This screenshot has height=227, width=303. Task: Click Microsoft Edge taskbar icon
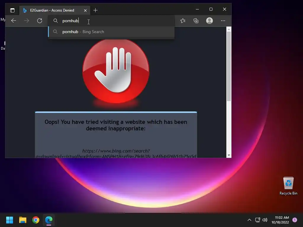point(49,220)
